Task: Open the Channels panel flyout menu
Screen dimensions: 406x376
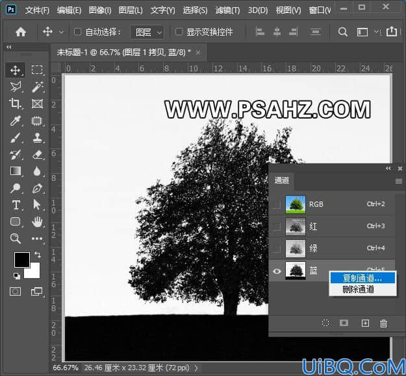Action: 399,181
